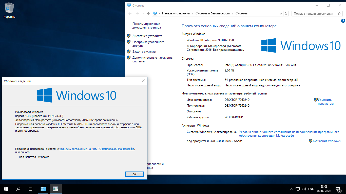Image resolution: width=346 pixels, height=194 pixels.
Task: Show hidden tray icons chevron
Action: (291, 189)
